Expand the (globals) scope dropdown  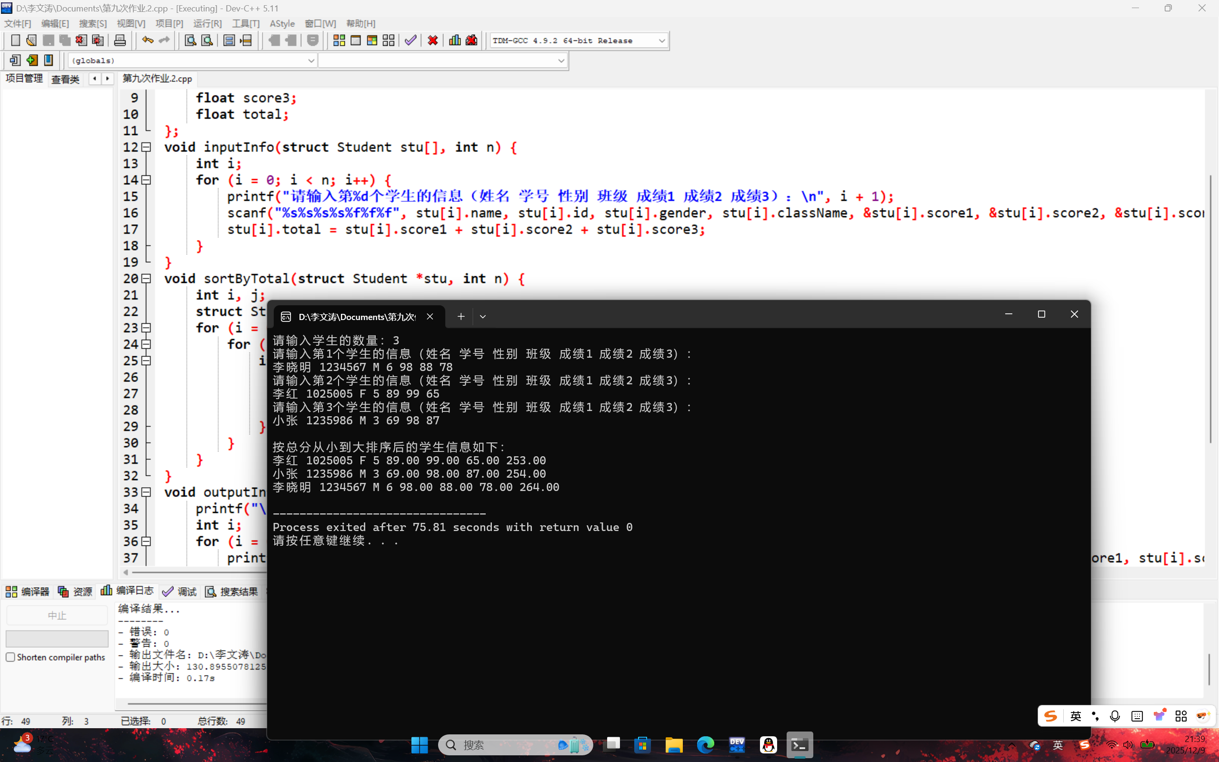click(x=311, y=60)
